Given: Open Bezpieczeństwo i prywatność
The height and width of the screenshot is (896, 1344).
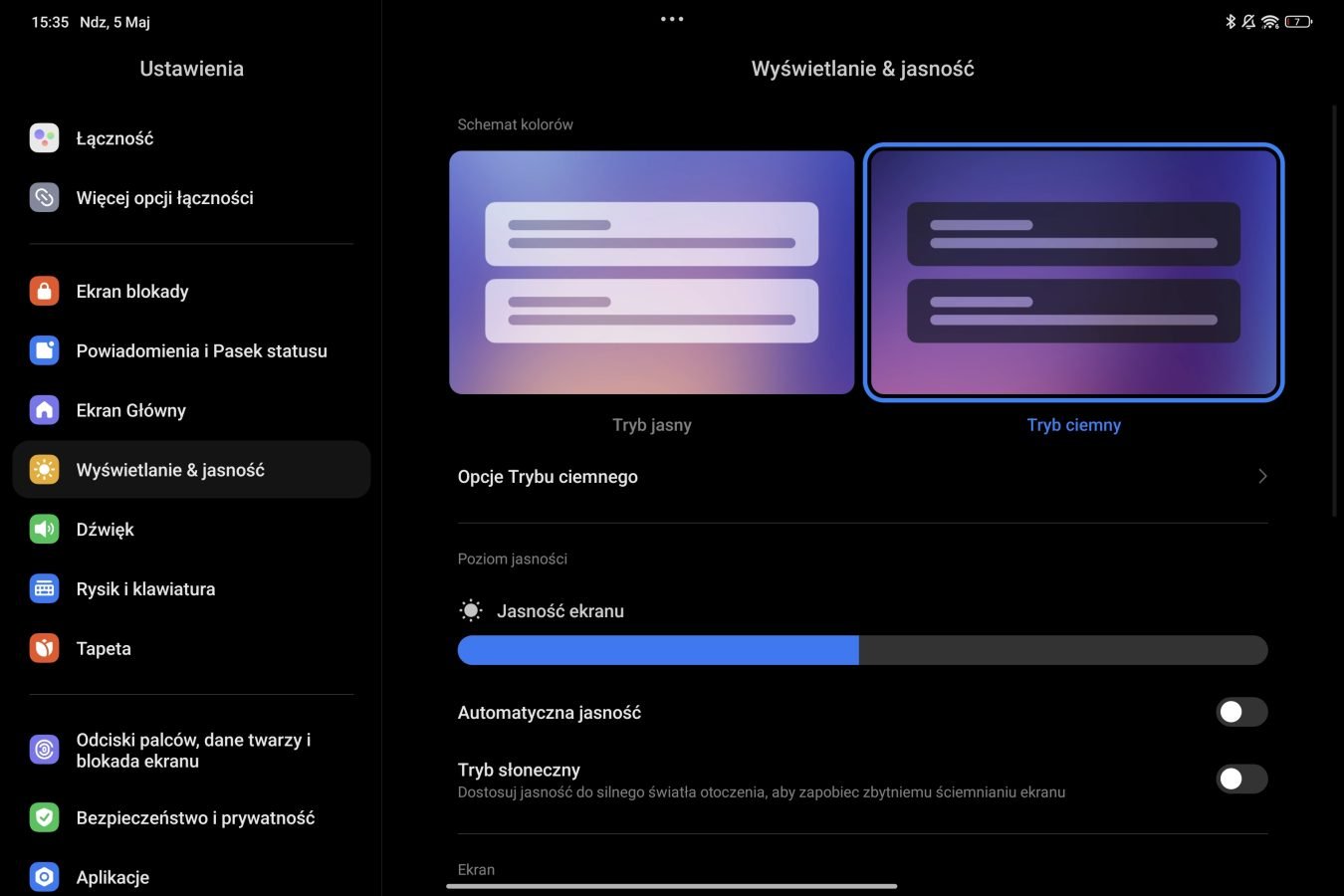Looking at the screenshot, I should click(x=191, y=818).
